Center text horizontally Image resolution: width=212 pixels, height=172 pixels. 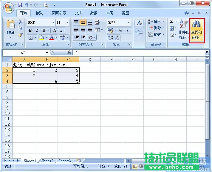(x=83, y=30)
